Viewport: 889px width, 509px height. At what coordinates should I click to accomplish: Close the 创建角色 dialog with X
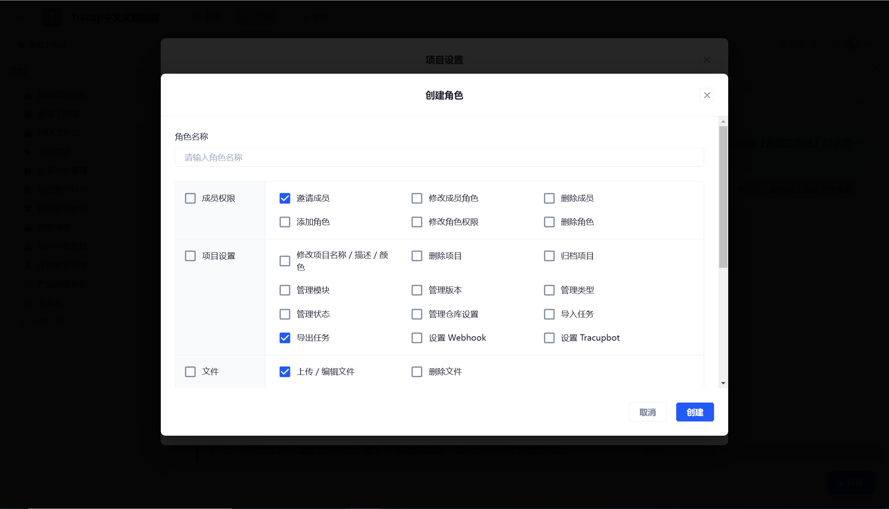pyautogui.click(x=707, y=95)
